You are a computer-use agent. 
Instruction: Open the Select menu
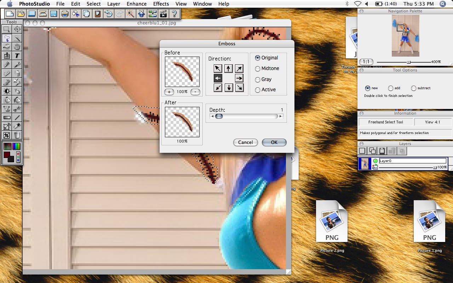click(94, 4)
